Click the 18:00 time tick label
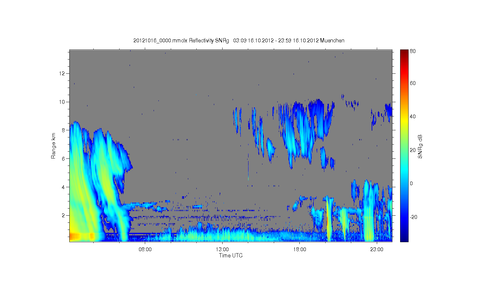 [300, 250]
